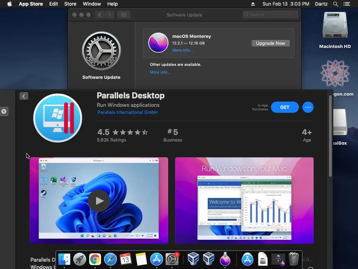The width and height of the screenshot is (358, 269).
Task: Click GET button for Parallels Desktop
Action: click(285, 107)
